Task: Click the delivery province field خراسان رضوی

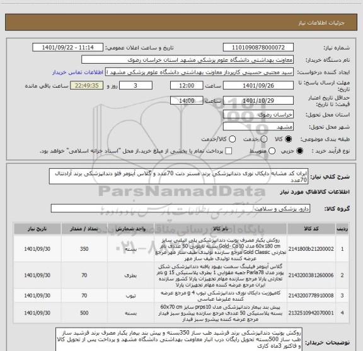Action: pyautogui.click(x=258, y=115)
